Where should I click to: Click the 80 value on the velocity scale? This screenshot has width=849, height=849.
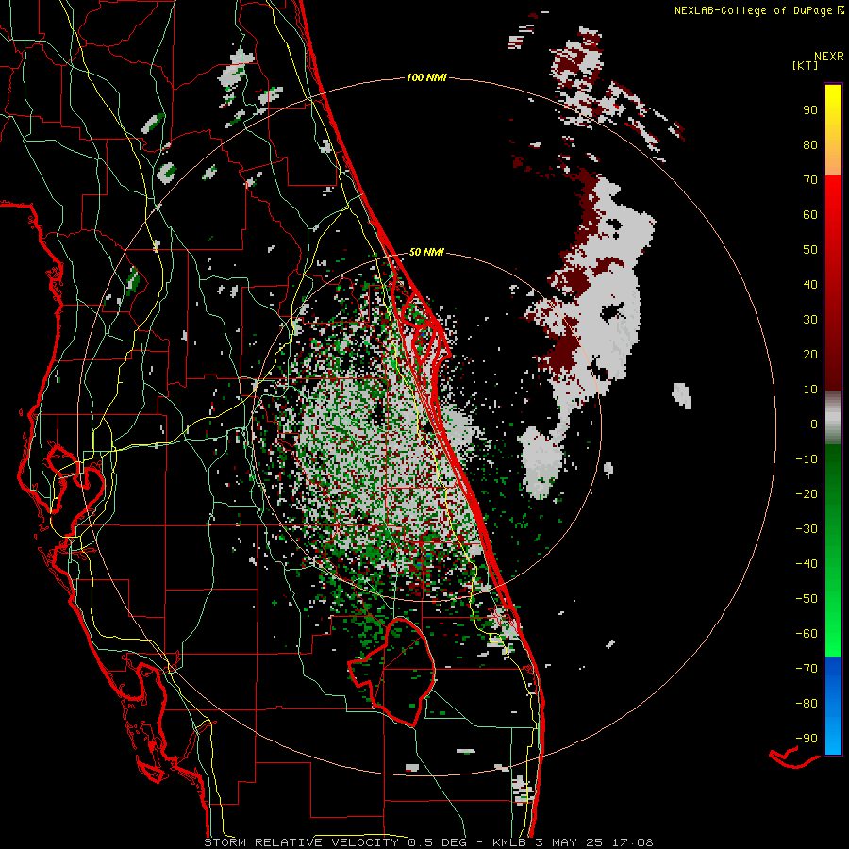coord(810,145)
